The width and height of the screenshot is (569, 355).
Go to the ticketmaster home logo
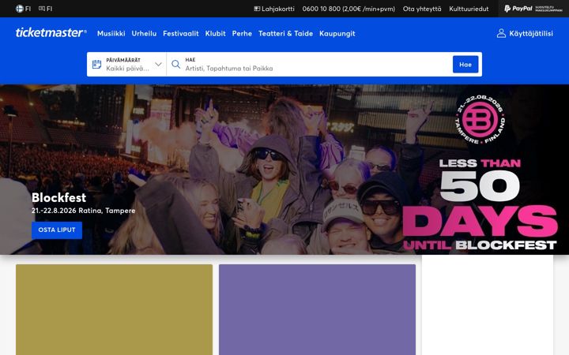[51, 32]
